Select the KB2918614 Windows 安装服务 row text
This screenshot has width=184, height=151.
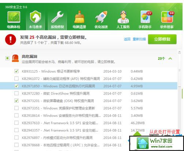pyautogui.click(x=61, y=116)
